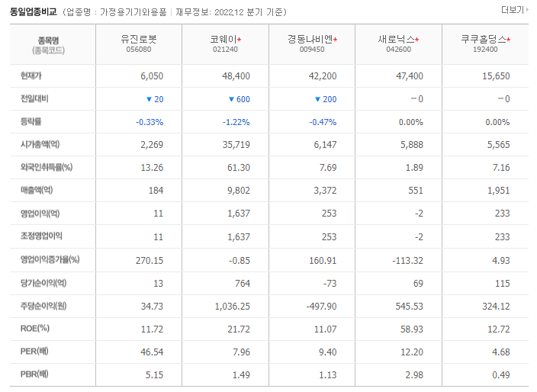Image resolution: width=537 pixels, height=392 pixels.
Task: Click the ROE(%) row label
Action: click(35, 329)
